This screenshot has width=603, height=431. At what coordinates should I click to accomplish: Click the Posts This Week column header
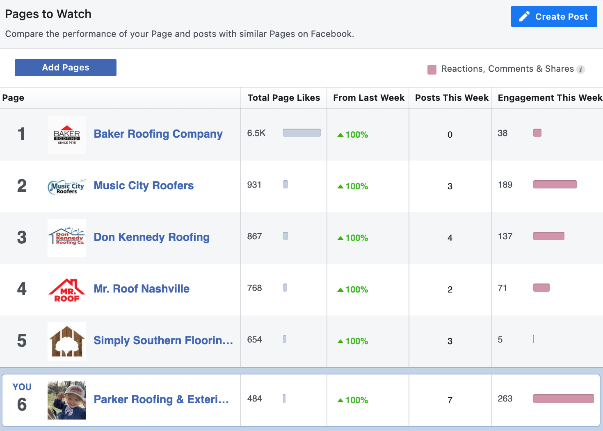(x=452, y=98)
